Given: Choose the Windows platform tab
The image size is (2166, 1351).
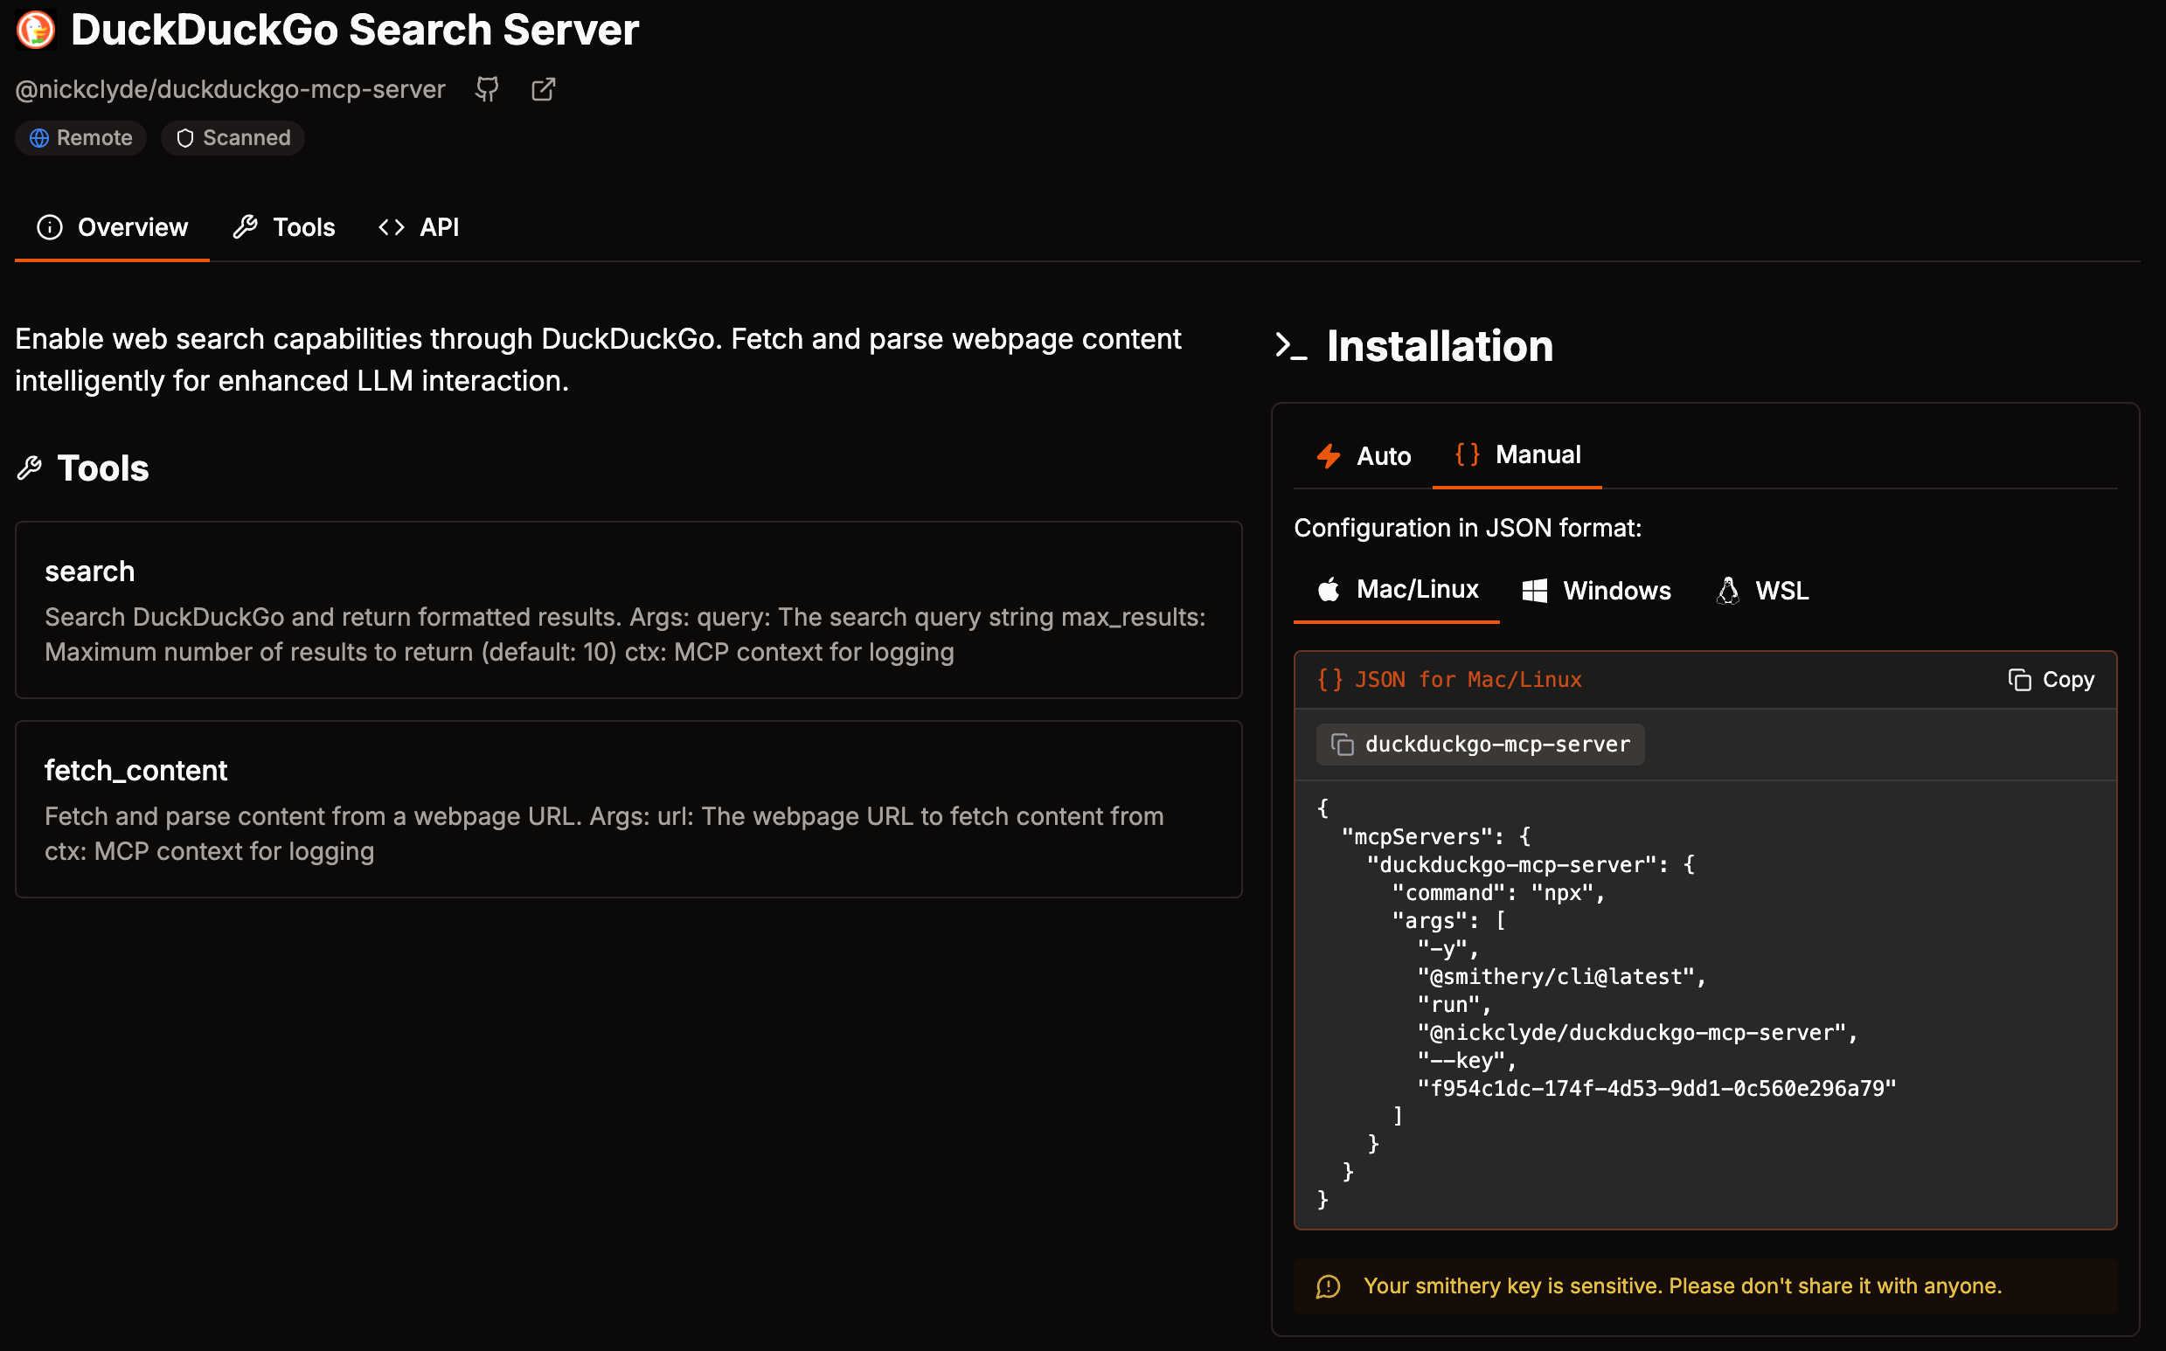Looking at the screenshot, I should pyautogui.click(x=1596, y=591).
